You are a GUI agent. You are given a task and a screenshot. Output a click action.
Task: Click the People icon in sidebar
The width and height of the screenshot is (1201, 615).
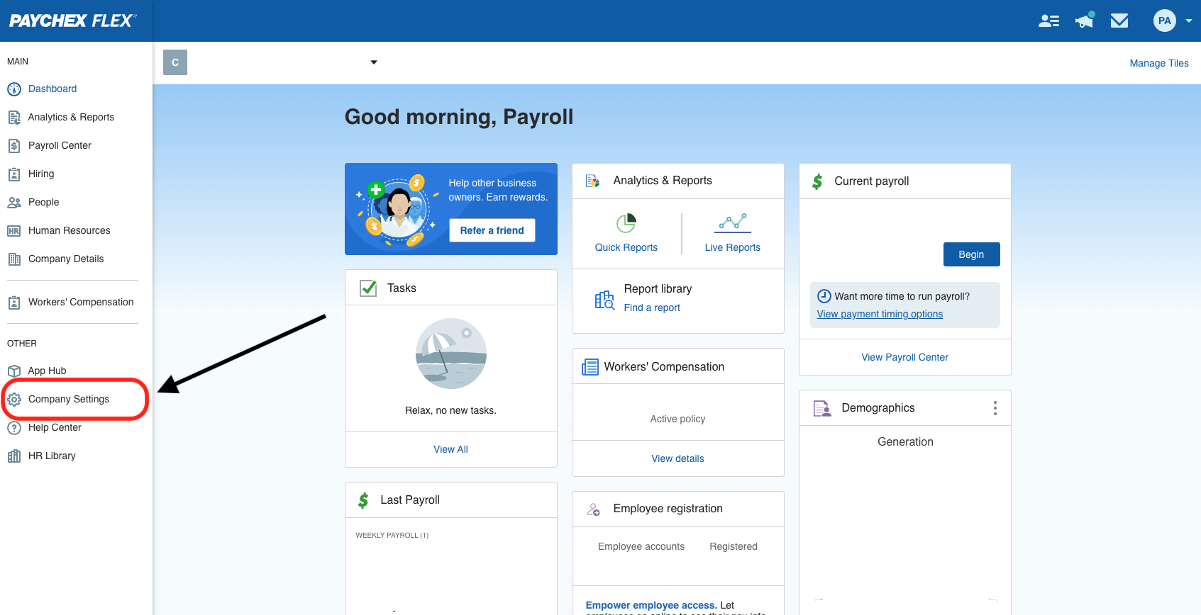(14, 203)
